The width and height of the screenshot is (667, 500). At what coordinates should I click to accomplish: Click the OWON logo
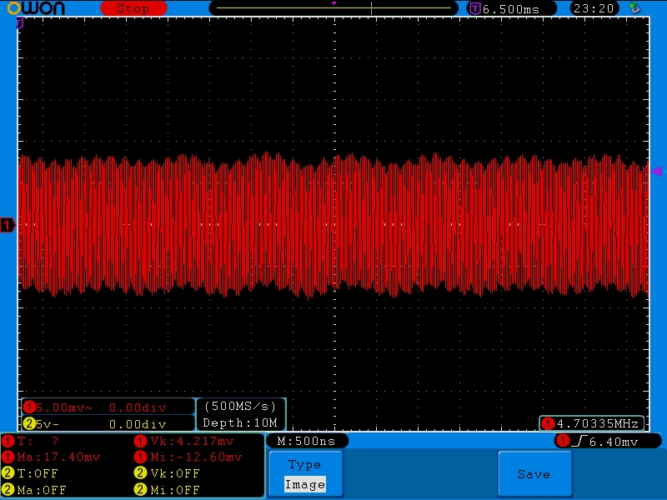pyautogui.click(x=36, y=7)
